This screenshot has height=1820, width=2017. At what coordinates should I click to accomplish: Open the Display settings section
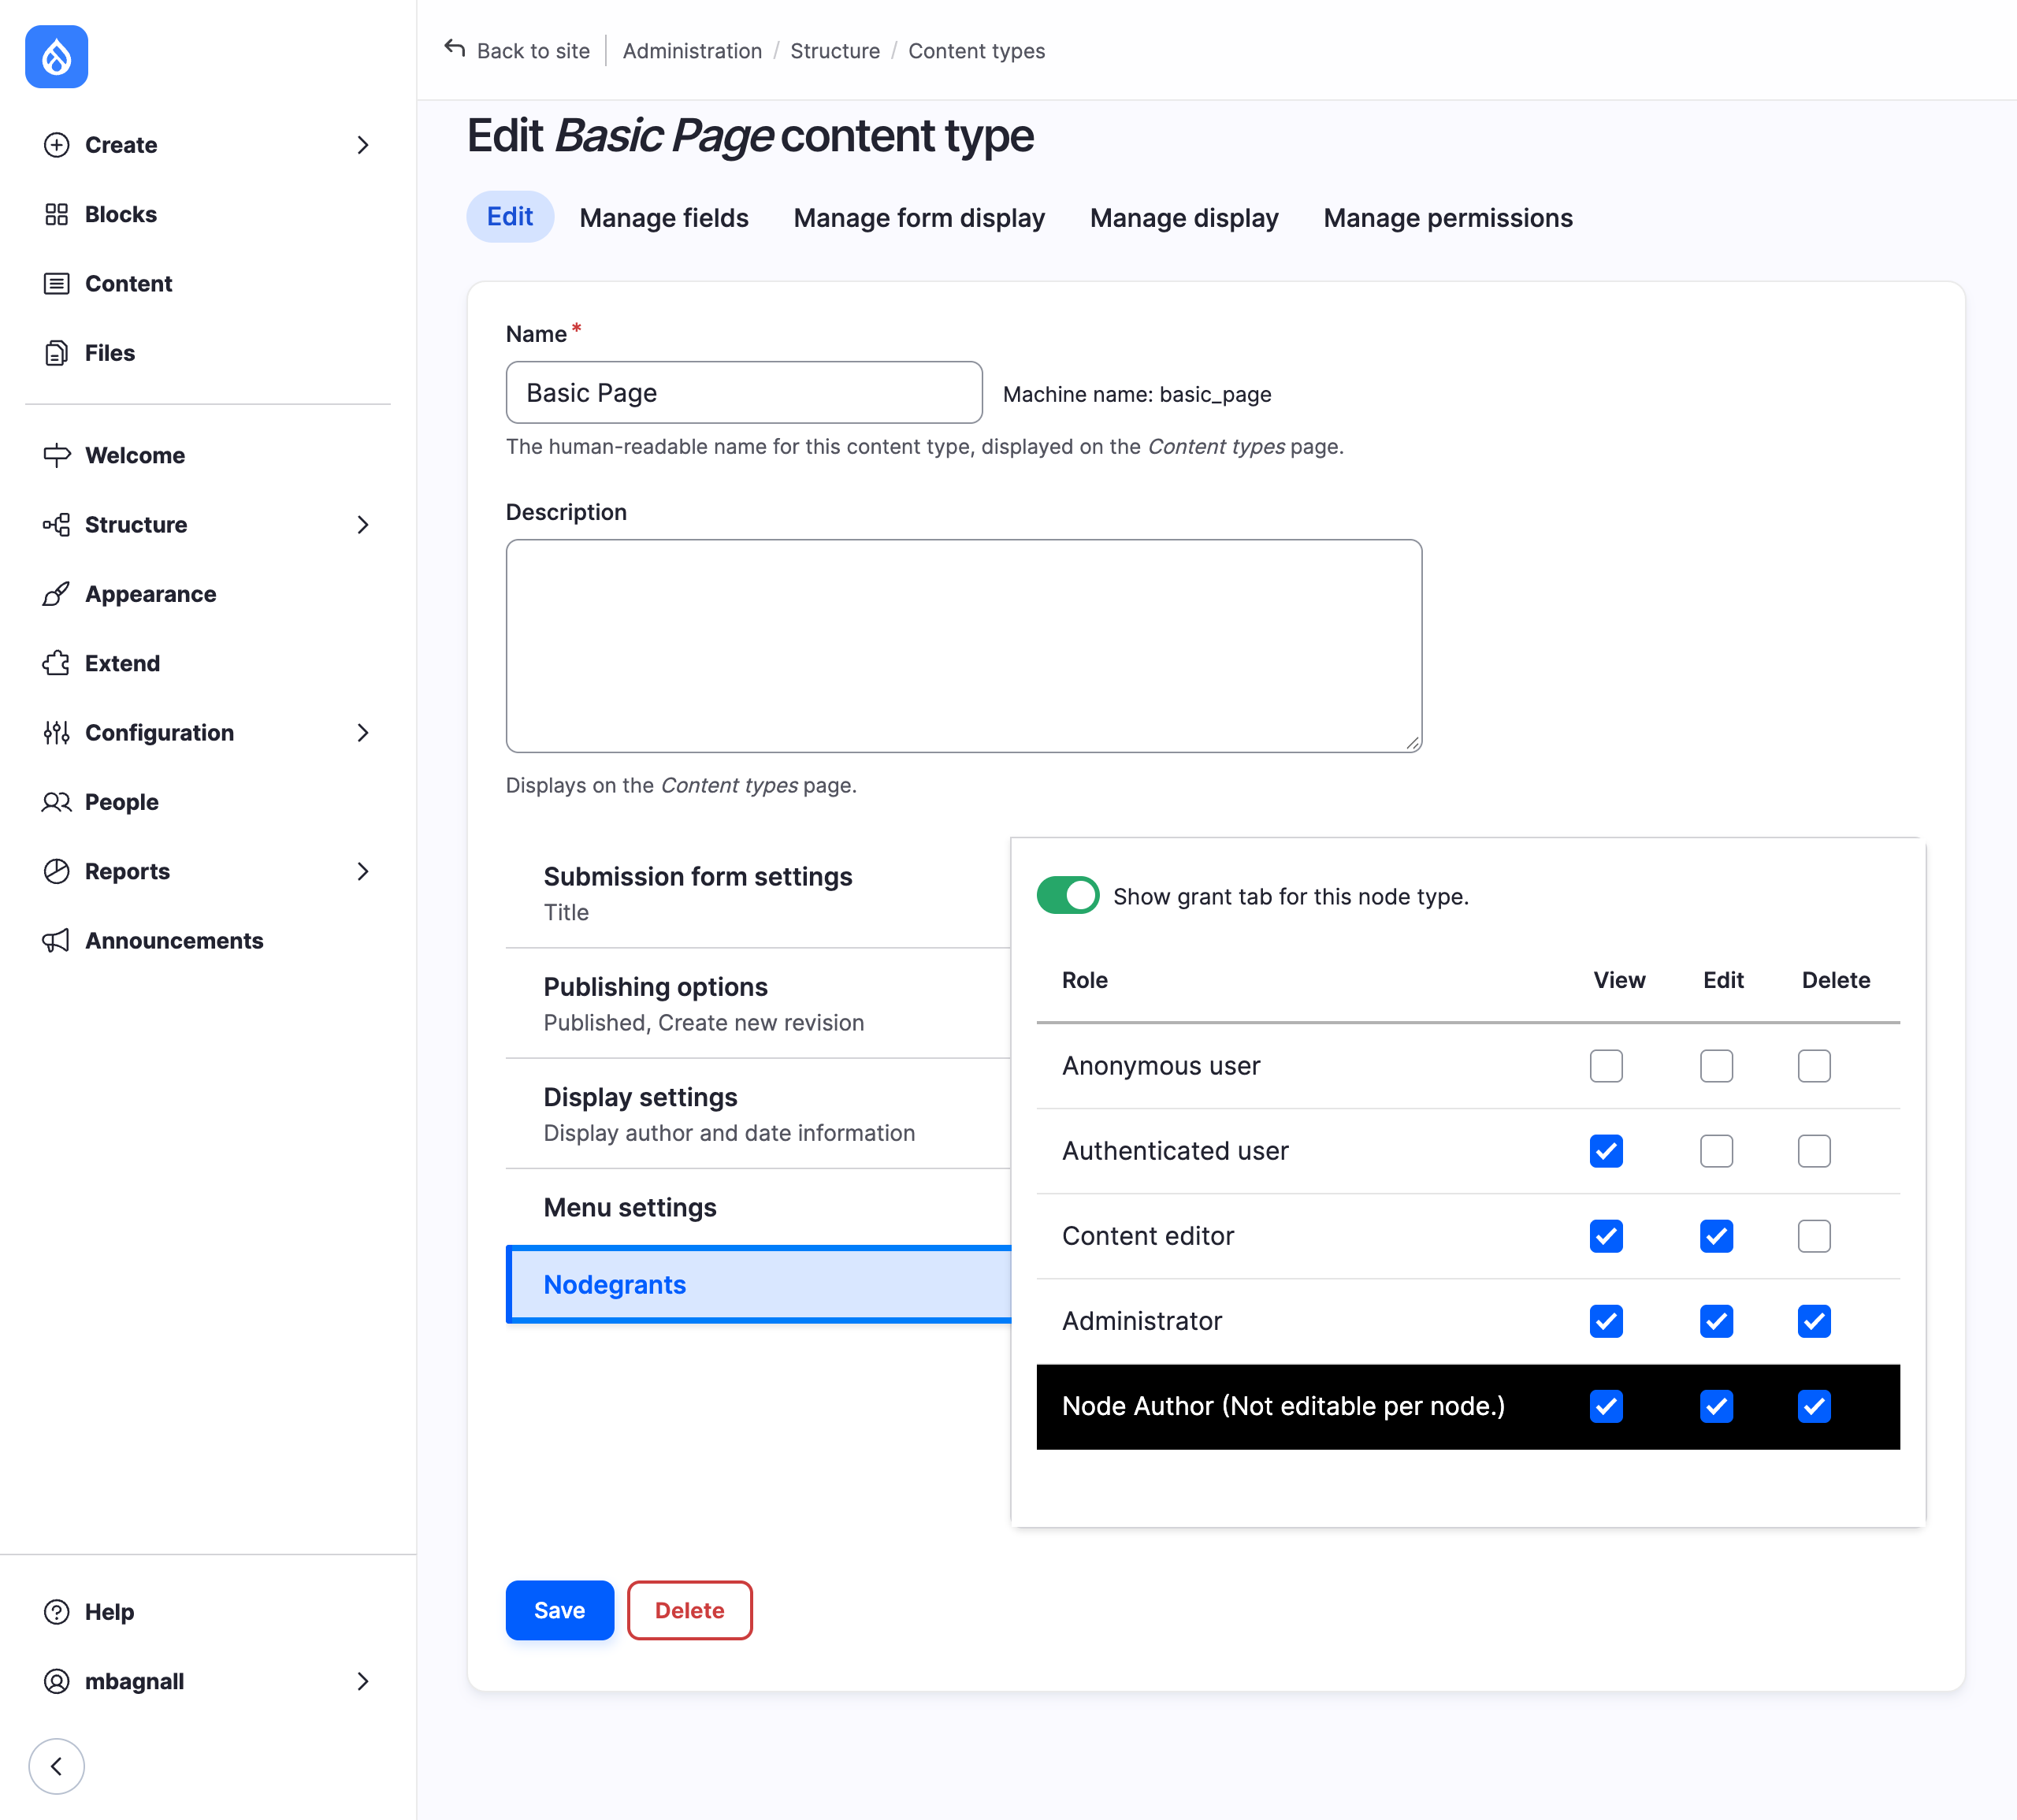(x=758, y=1113)
